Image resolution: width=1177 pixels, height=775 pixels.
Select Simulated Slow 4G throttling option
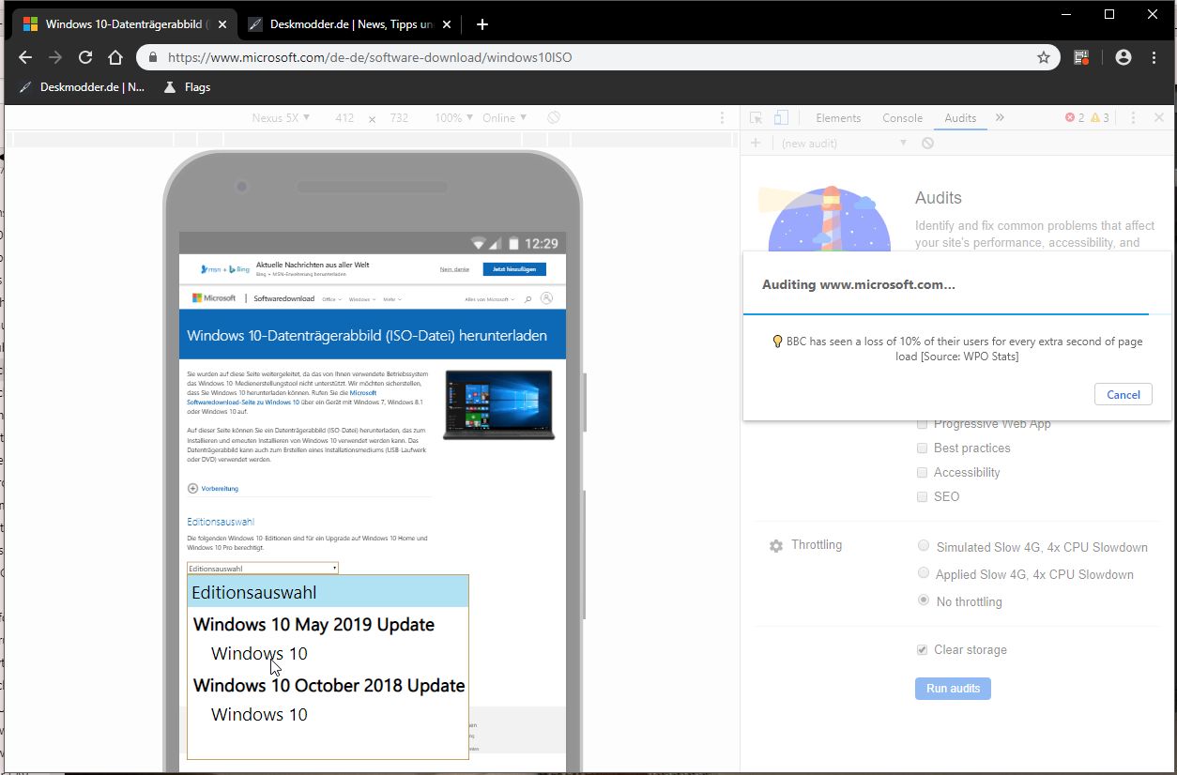click(x=924, y=546)
